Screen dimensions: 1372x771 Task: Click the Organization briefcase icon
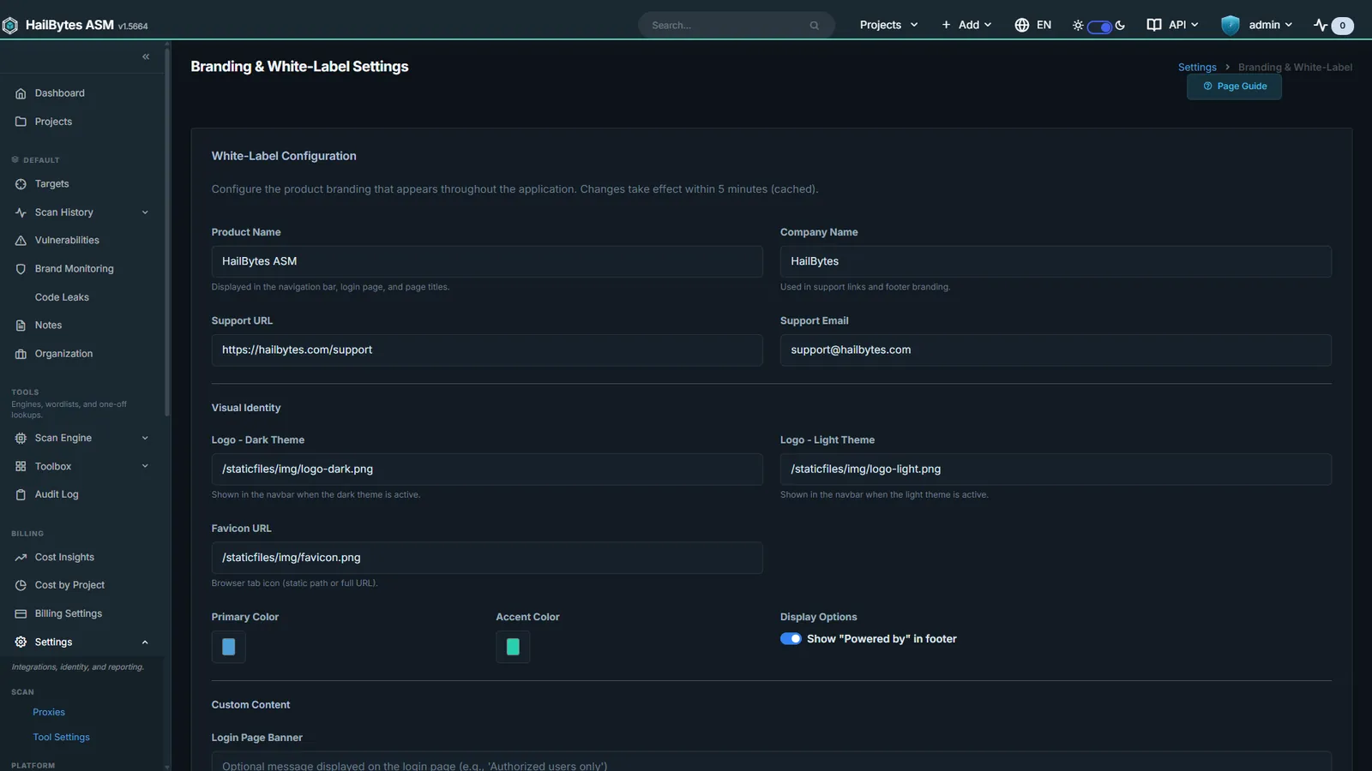(x=21, y=354)
